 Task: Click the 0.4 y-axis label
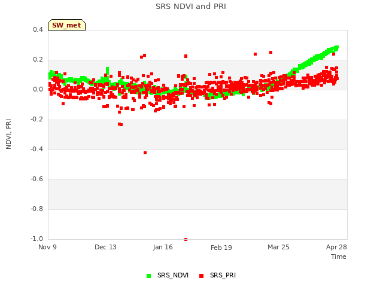tap(38, 29)
